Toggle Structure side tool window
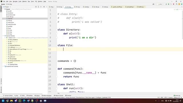183x103 pixels. coord(1,81)
